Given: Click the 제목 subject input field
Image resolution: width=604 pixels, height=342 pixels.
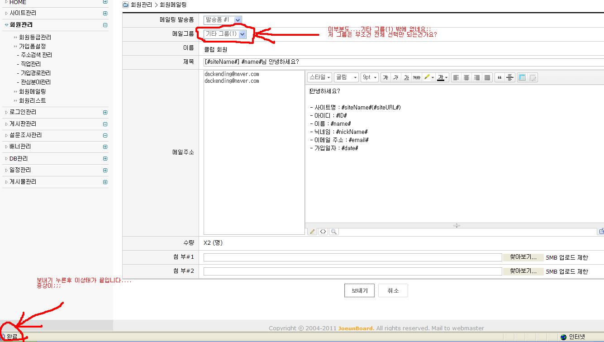Looking at the screenshot, I should [404, 62].
